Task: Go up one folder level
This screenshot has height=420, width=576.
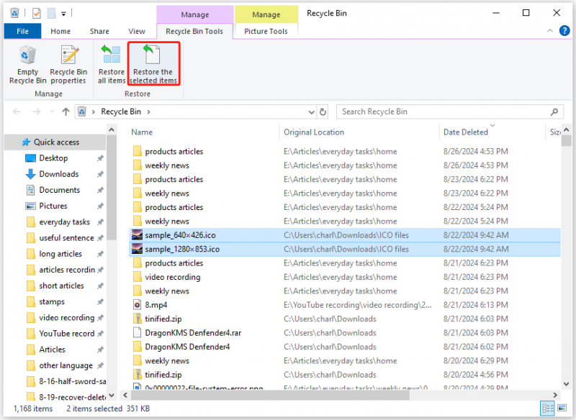Action: click(66, 111)
